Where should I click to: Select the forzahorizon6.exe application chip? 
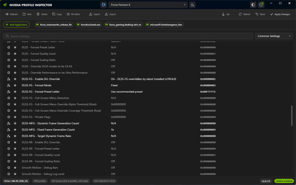point(89,25)
